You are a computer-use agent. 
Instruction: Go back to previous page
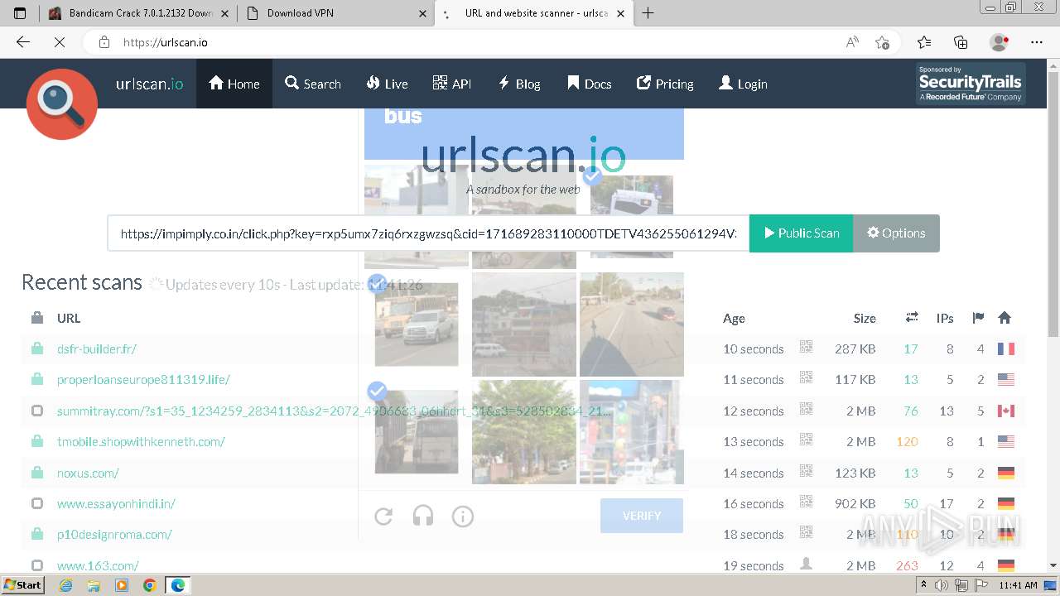(23, 42)
